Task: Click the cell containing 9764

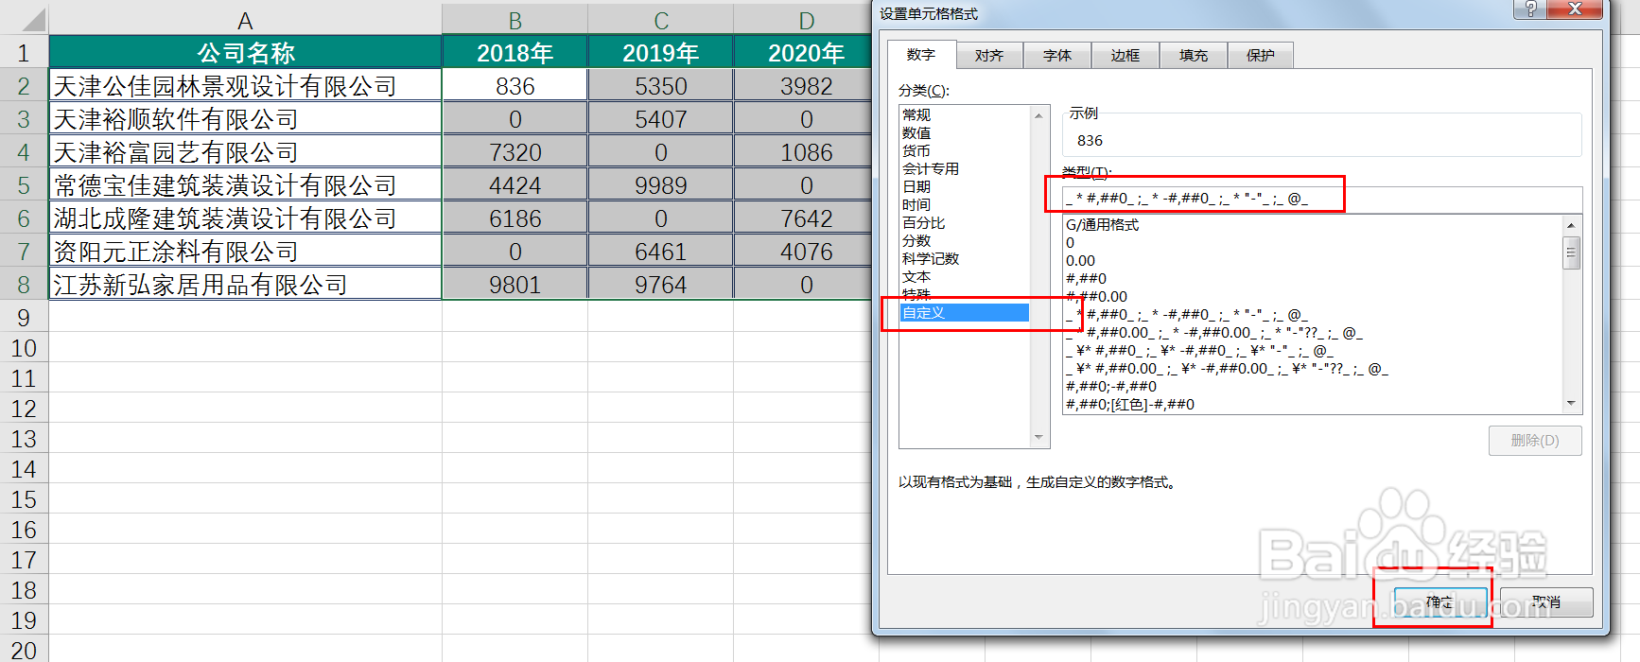Action: (661, 284)
